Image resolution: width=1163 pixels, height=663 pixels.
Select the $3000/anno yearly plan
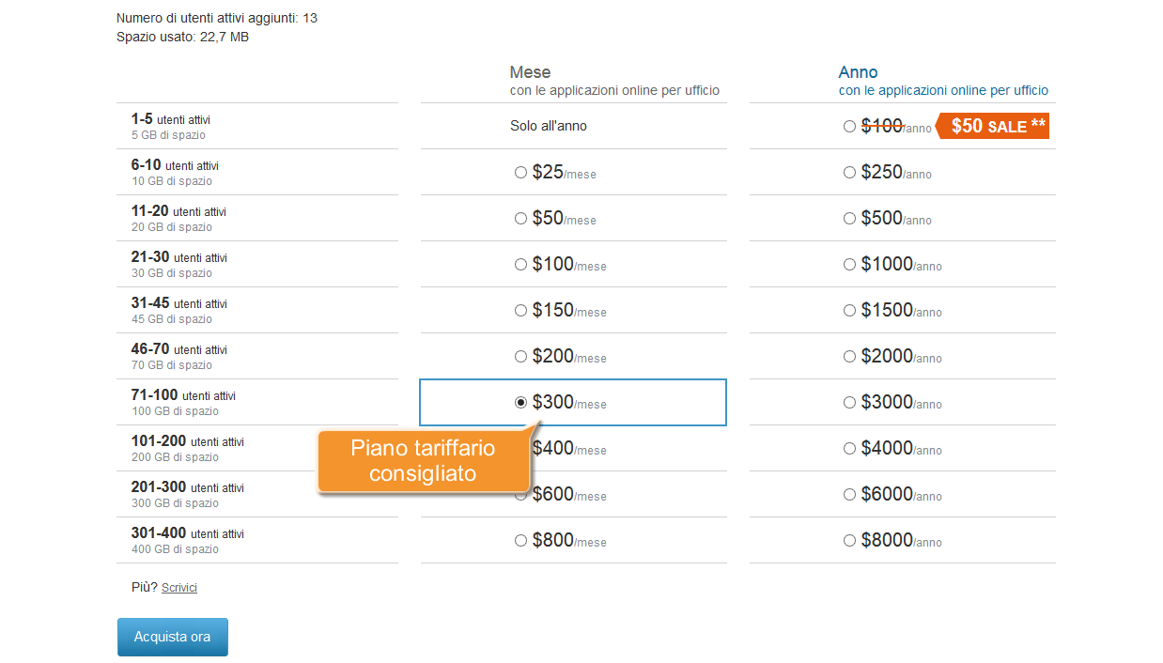(849, 402)
